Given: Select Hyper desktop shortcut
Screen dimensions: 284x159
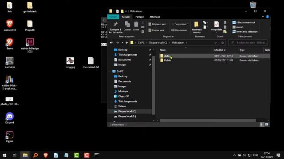Looking at the screenshot, I should pyautogui.click(x=10, y=136).
